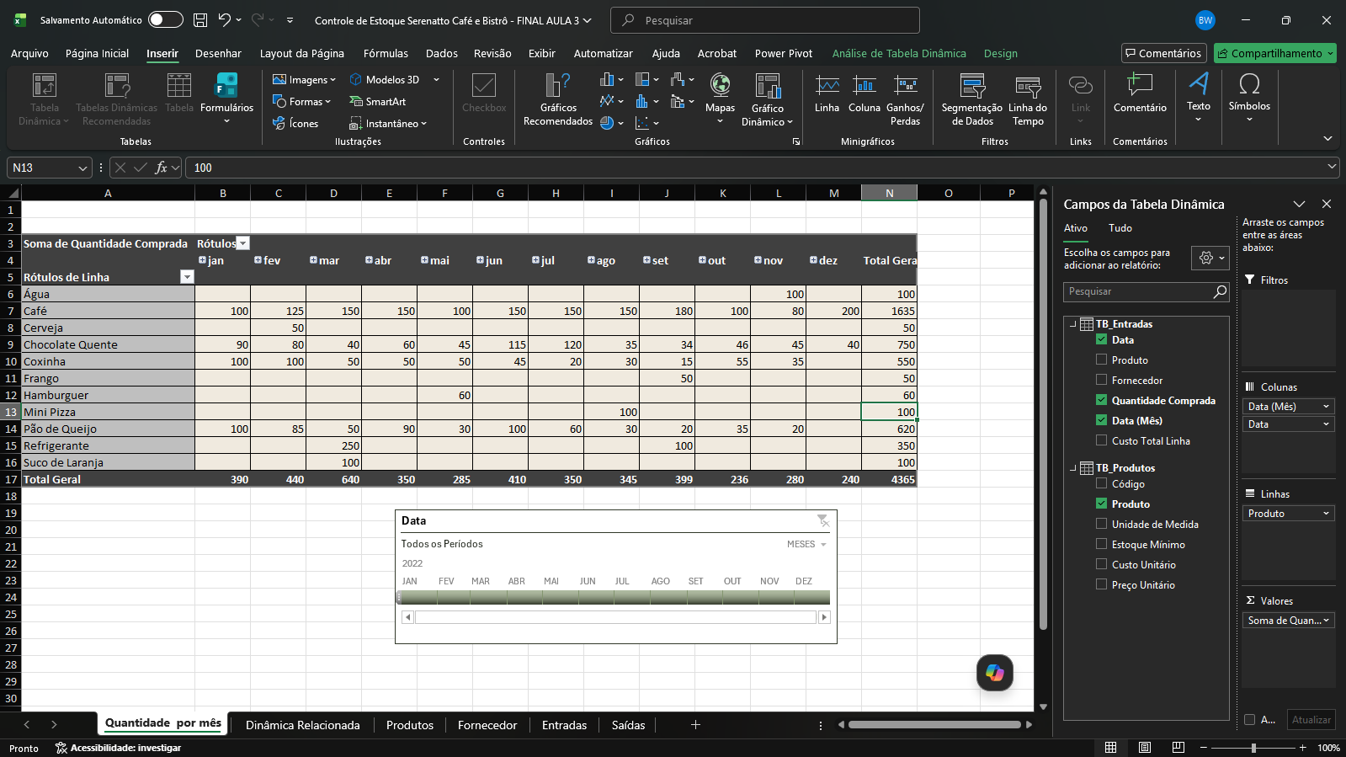Show the Tudo fields tab
Viewport: 1346px width, 757px height.
(x=1120, y=228)
